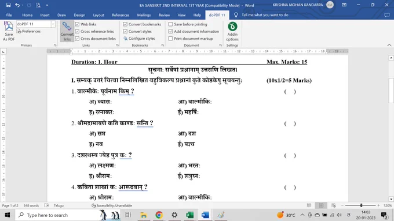Switch to the Insert tab
The width and height of the screenshot is (394, 221).
(x=45, y=15)
